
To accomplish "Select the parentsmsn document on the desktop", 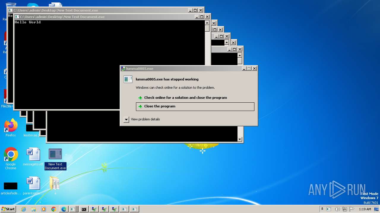I will point(33,186).
